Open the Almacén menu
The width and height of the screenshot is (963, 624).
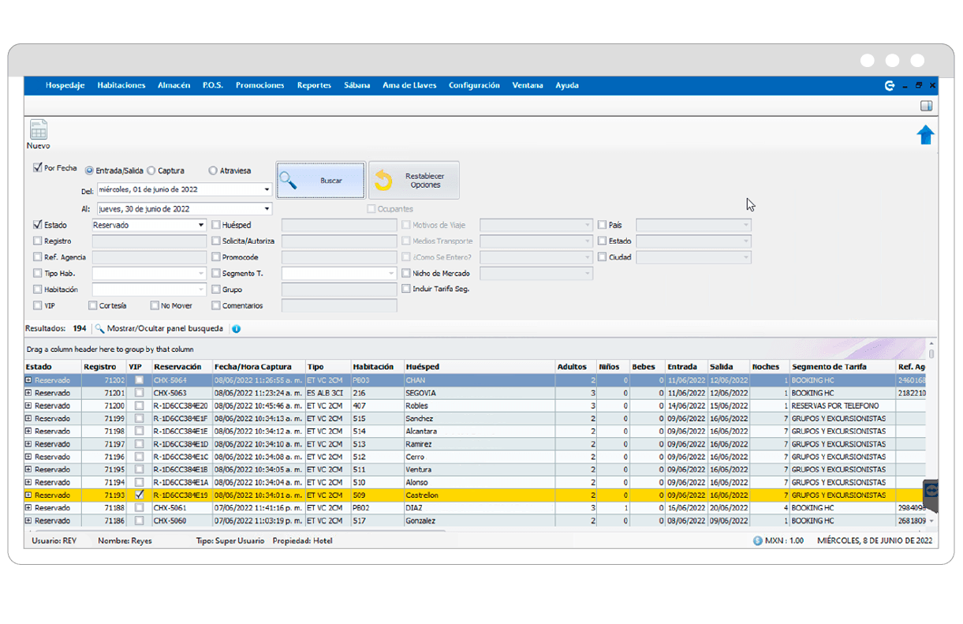(174, 85)
